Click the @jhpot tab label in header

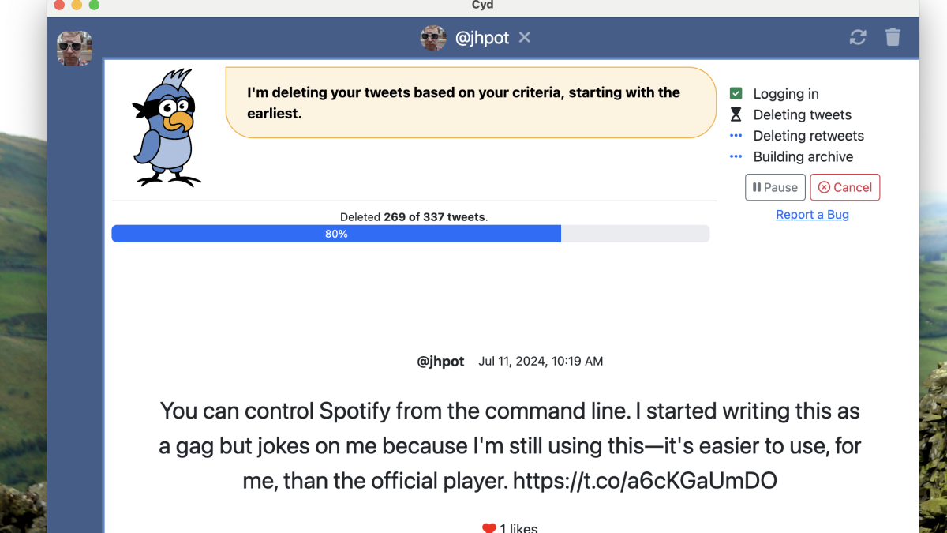482,37
